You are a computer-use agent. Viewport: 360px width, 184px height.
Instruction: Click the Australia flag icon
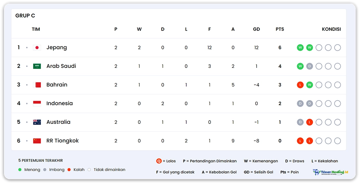point(37,122)
